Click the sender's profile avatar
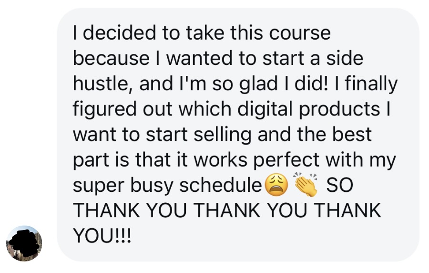 [24, 243]
